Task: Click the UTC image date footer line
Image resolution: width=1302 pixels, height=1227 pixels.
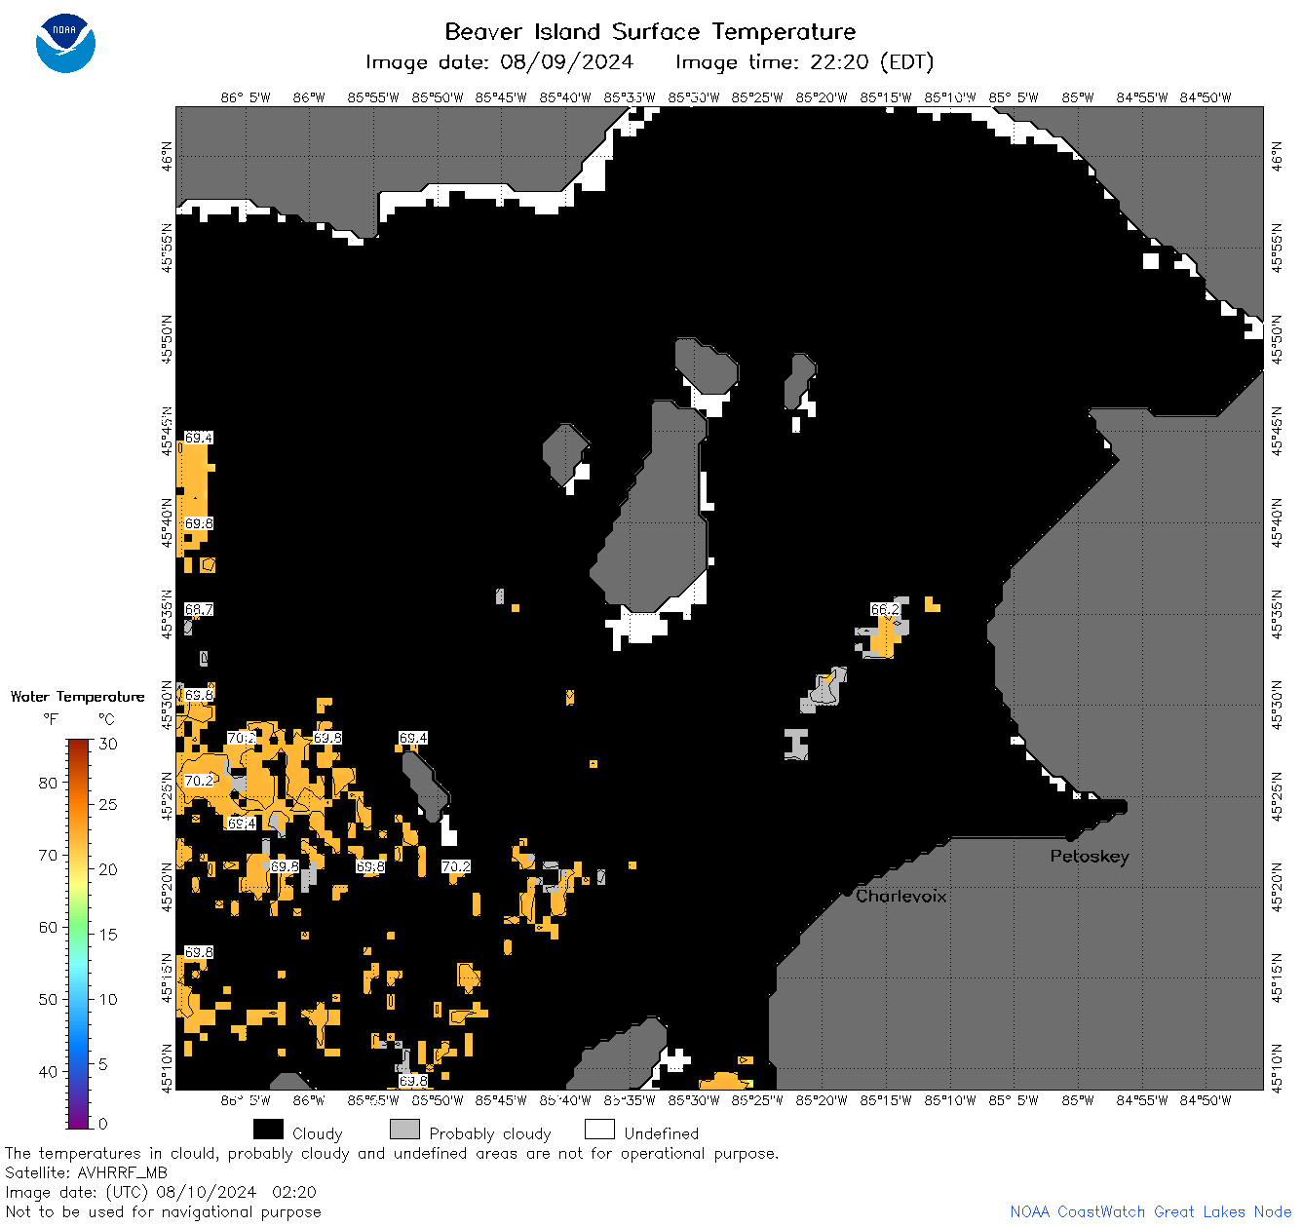Action: (161, 1192)
